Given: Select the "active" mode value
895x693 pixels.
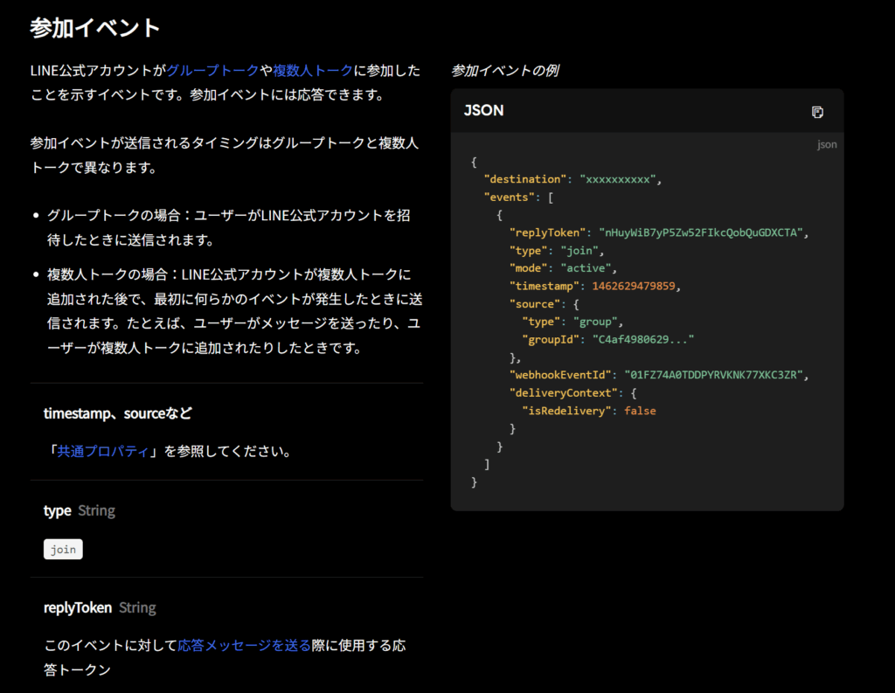Looking at the screenshot, I should [586, 267].
